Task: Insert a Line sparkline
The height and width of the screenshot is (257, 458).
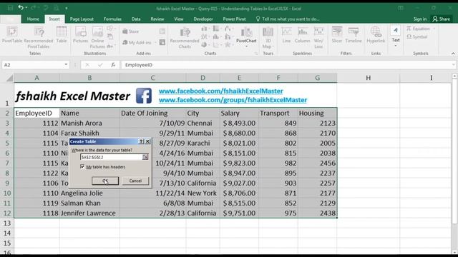Action: pos(286,35)
